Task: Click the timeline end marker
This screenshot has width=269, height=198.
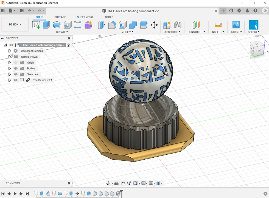Action: [x=121, y=192]
